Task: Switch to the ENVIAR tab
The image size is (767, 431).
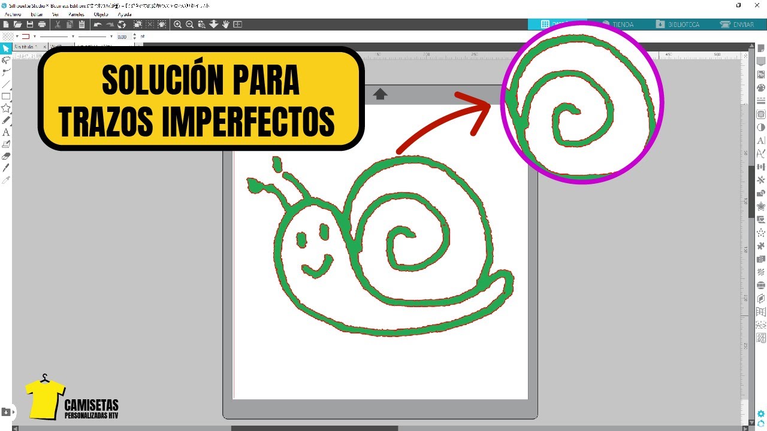Action: tap(737, 25)
